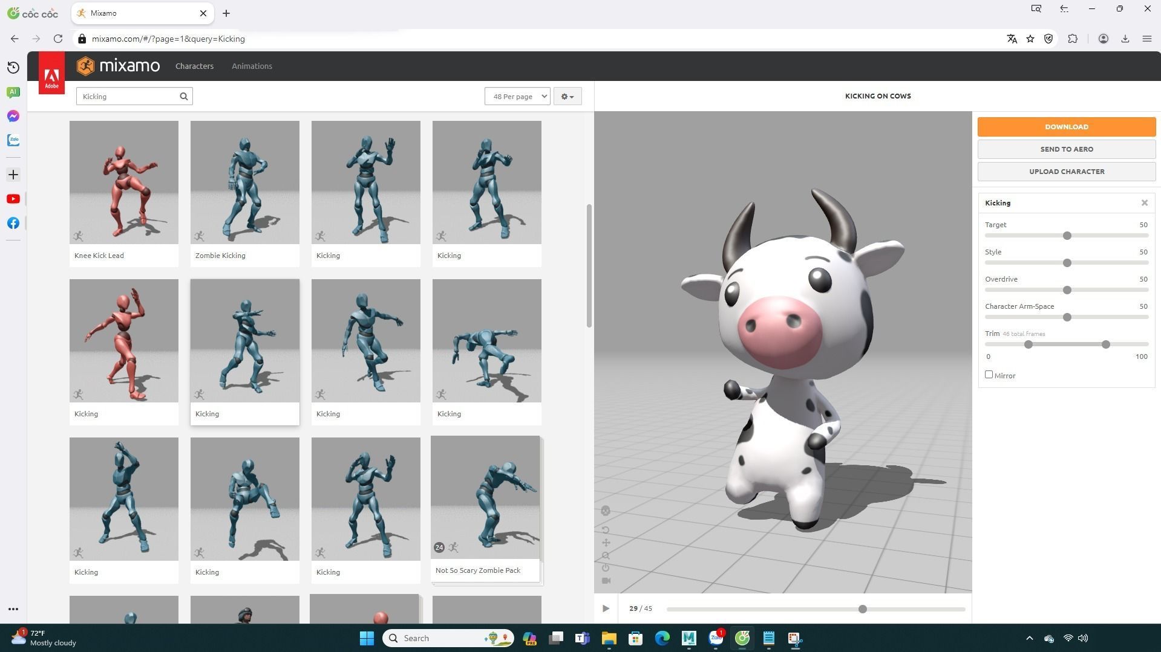This screenshot has height=652, width=1161.
Task: Open weather widget Mostly cloudy
Action: [44, 638]
